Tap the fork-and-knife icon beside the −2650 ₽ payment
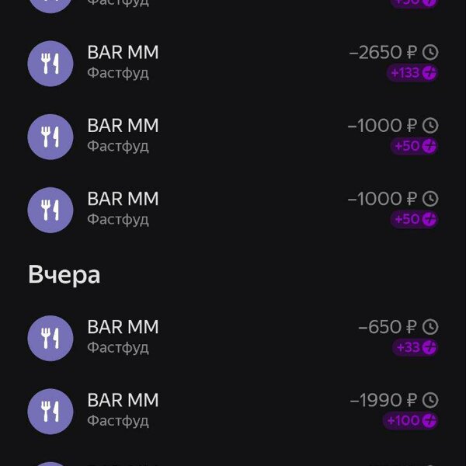Screen dimensions: 466x466 pos(50,64)
